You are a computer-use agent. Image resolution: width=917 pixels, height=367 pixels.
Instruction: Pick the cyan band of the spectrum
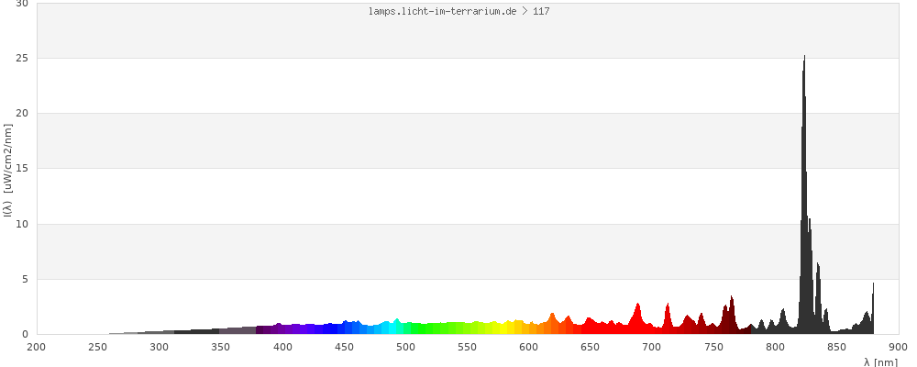pos(396,328)
